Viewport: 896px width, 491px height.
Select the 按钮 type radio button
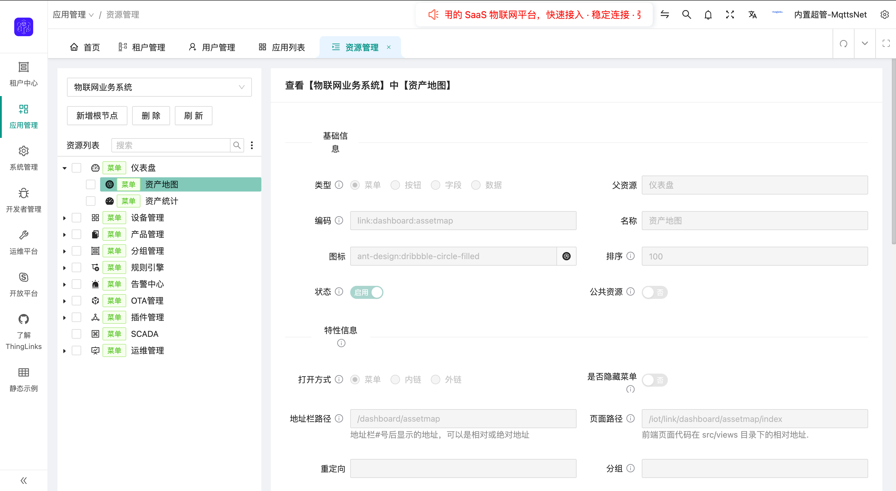(395, 185)
